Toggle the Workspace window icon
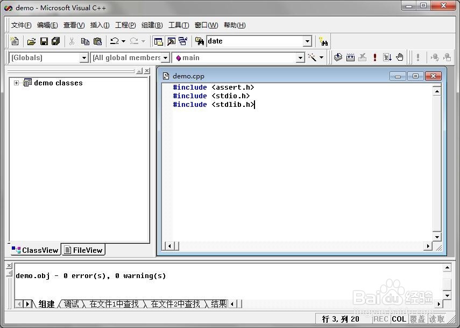This screenshot has height=328, width=460. (158, 41)
